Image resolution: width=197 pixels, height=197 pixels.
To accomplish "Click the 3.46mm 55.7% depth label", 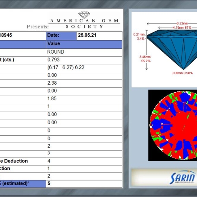I will pyautogui.click(x=145, y=59).
